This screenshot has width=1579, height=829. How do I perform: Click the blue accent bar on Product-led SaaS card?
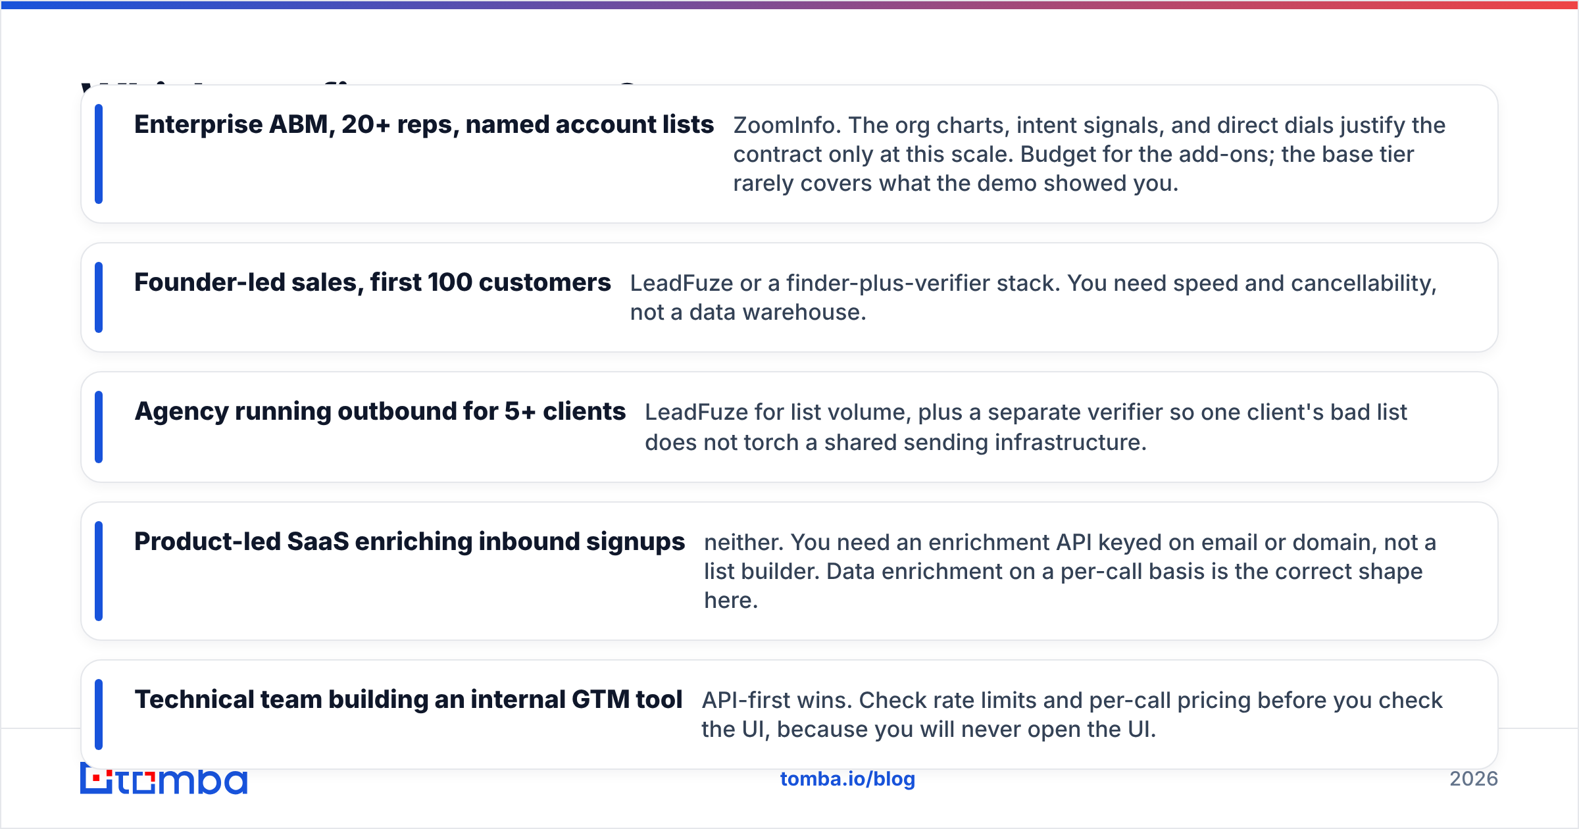pyautogui.click(x=99, y=571)
